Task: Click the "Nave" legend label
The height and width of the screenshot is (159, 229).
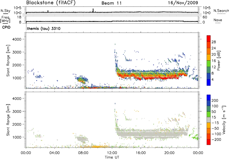Action: (218, 20)
